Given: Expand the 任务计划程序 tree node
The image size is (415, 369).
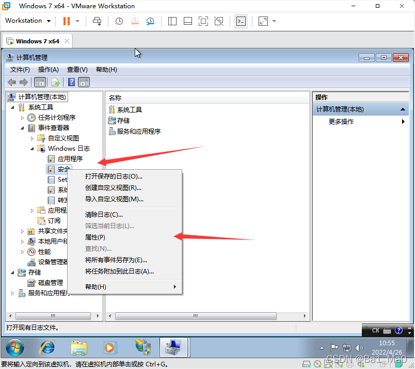Looking at the screenshot, I should [23, 118].
